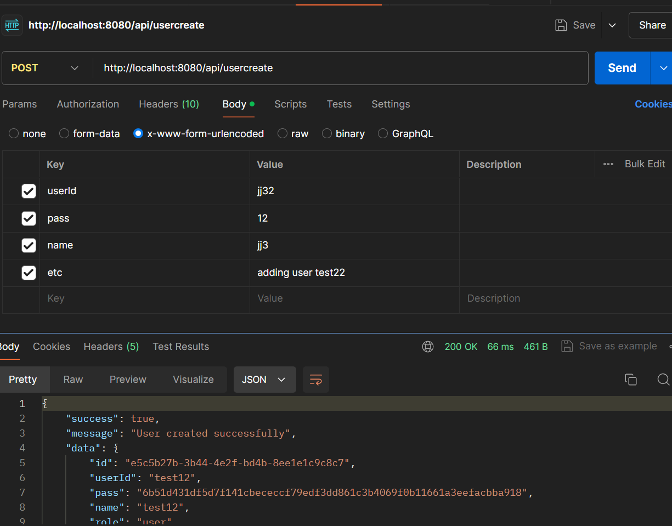
Task: Open the JSON format dropdown
Action: tap(265, 380)
